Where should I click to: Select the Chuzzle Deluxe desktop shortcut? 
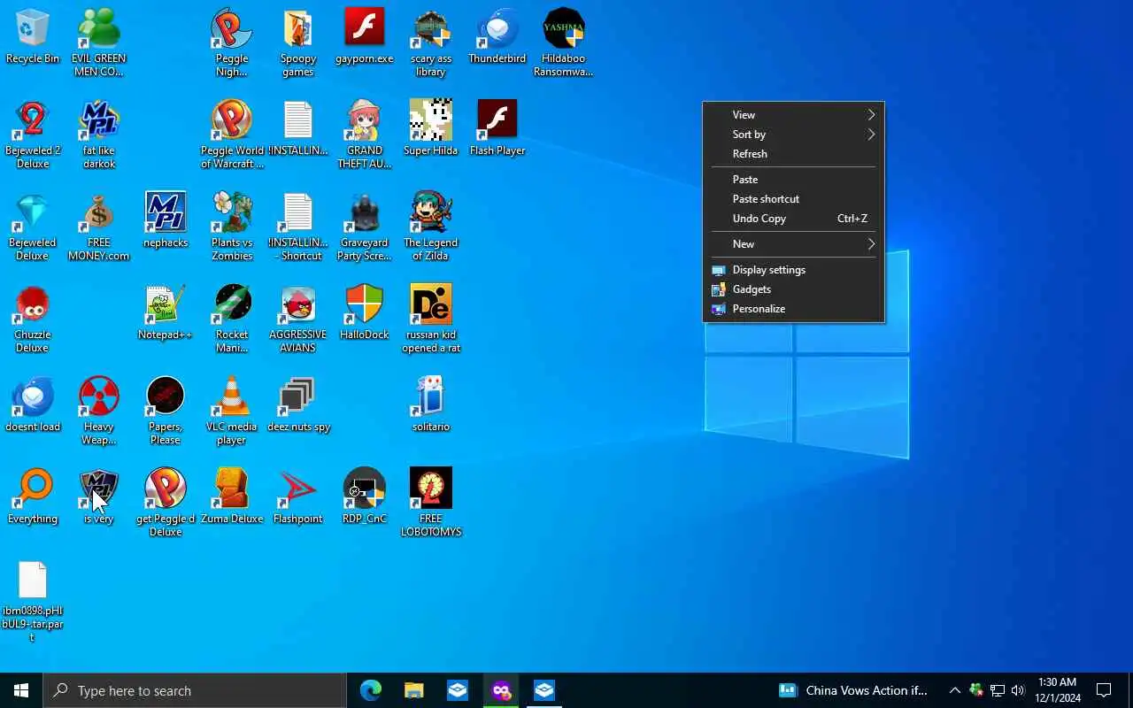coord(33,319)
